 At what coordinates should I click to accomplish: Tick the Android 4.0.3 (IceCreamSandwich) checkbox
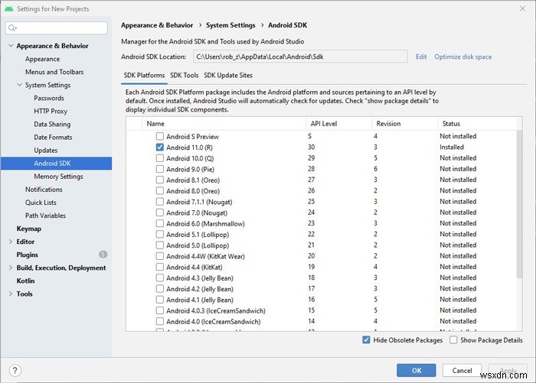point(159,310)
